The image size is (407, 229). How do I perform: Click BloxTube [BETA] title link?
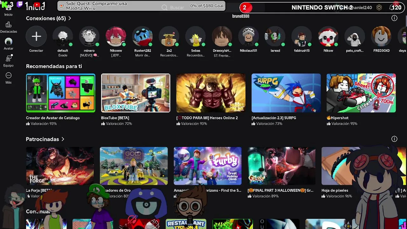tap(115, 118)
